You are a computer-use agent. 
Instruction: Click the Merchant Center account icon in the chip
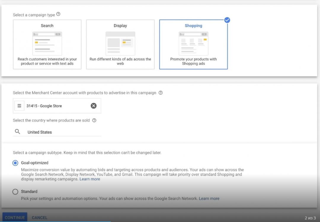pyautogui.click(x=19, y=106)
